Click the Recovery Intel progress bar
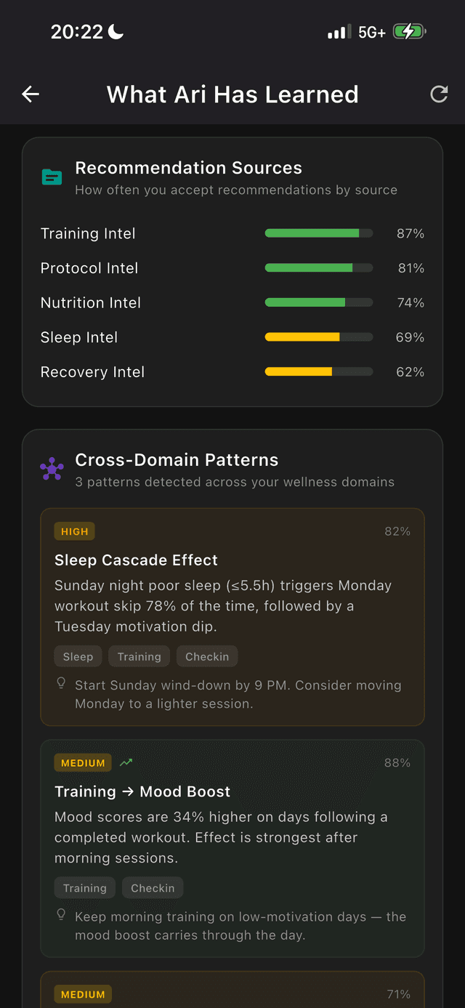465x1008 pixels. click(x=318, y=371)
